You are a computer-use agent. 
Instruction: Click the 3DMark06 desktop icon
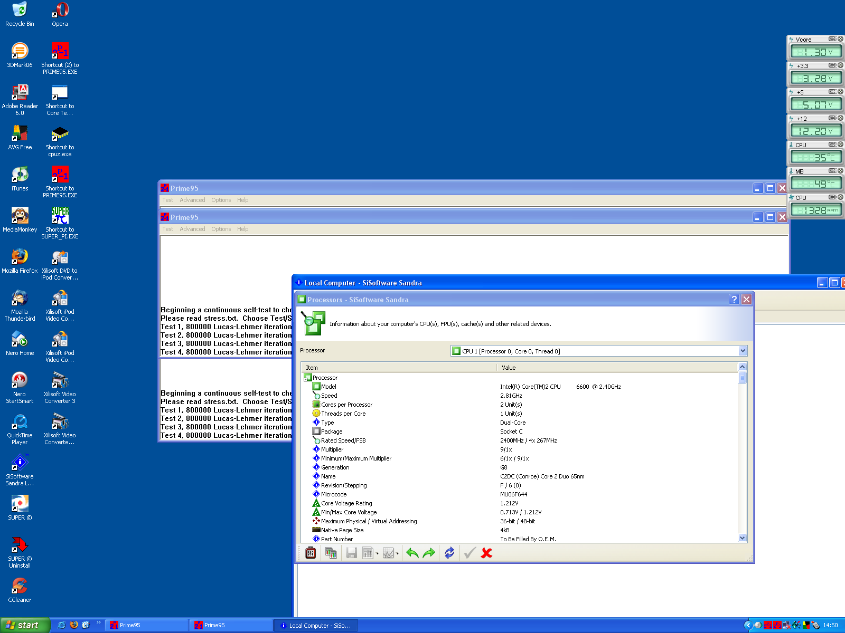pos(20,55)
